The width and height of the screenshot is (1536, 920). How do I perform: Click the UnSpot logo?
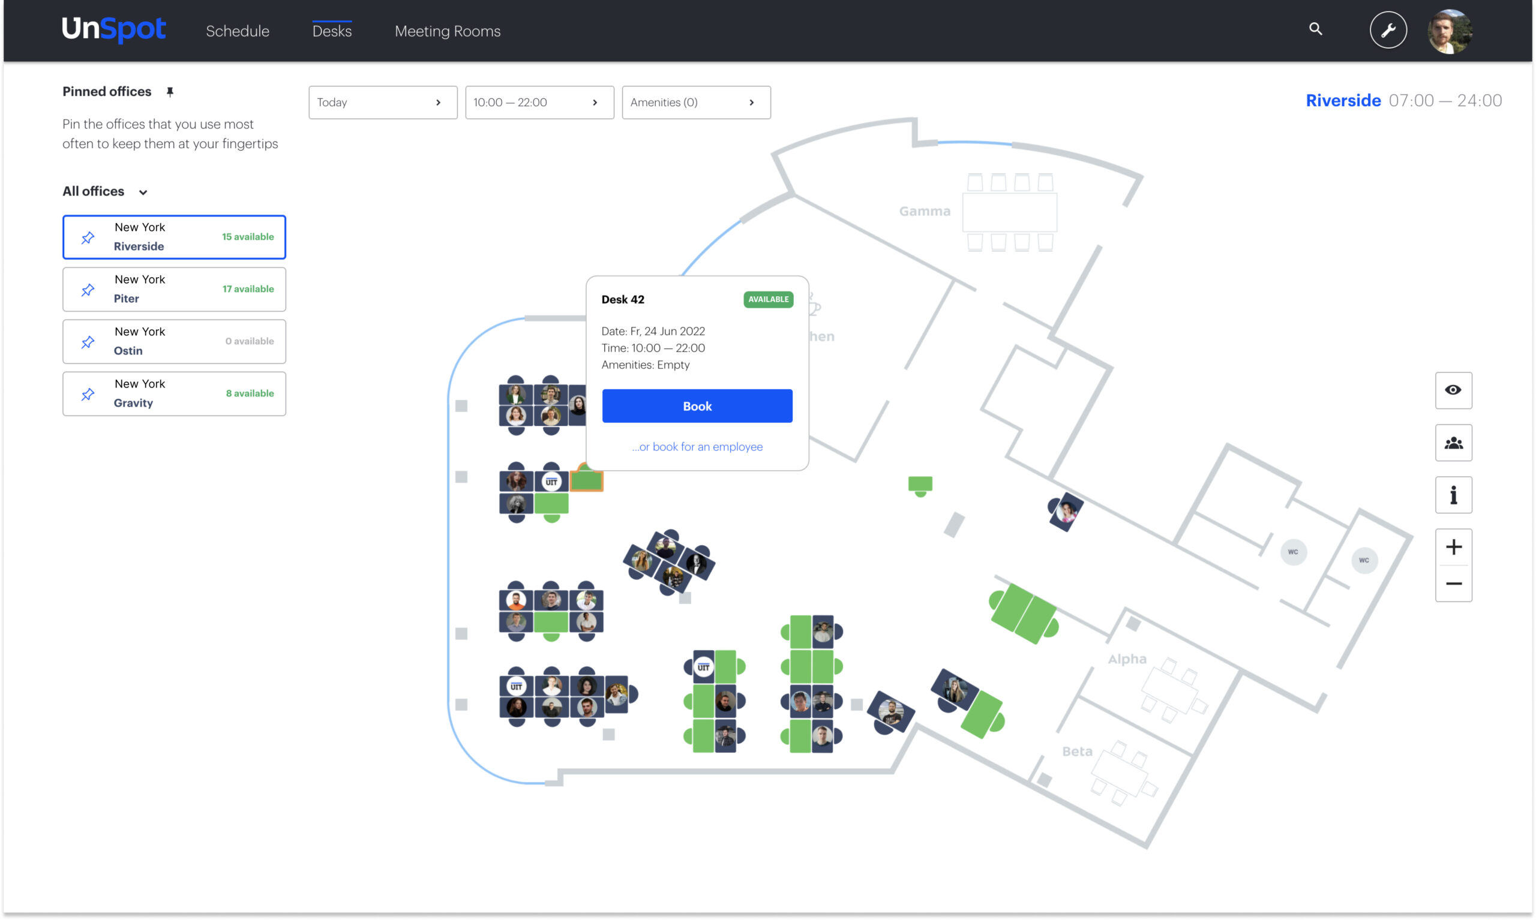[x=113, y=29]
